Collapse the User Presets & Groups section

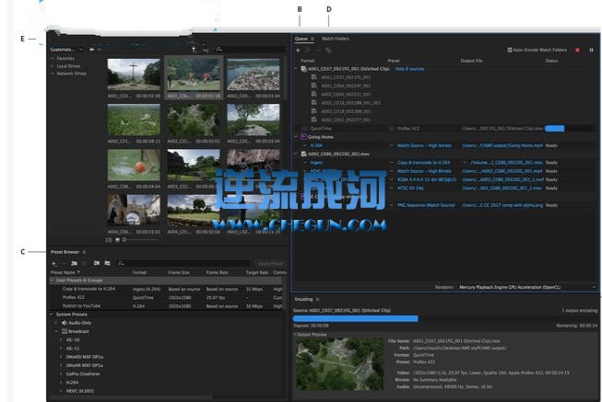[x=52, y=281]
